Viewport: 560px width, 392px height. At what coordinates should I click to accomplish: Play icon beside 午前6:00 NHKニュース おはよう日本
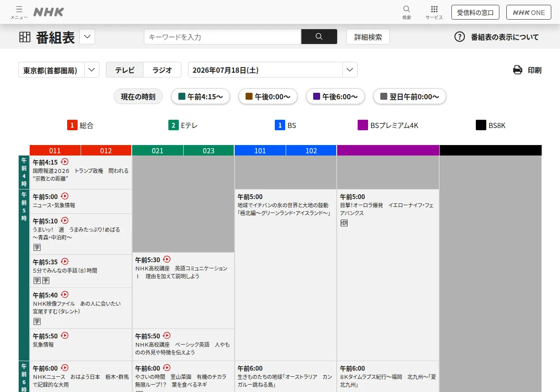click(65, 368)
